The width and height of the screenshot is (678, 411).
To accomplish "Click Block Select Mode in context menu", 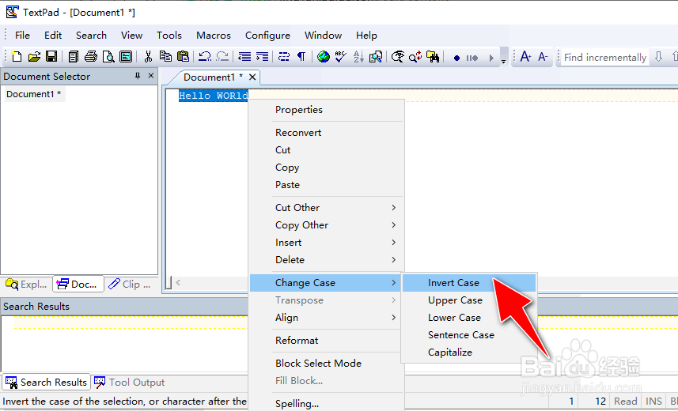I will click(x=327, y=363).
